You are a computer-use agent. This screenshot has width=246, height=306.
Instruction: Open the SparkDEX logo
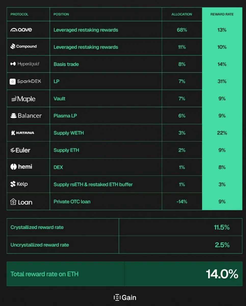pos(25,81)
